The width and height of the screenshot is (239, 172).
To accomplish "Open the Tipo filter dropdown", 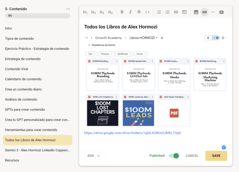I will [x=92, y=54].
